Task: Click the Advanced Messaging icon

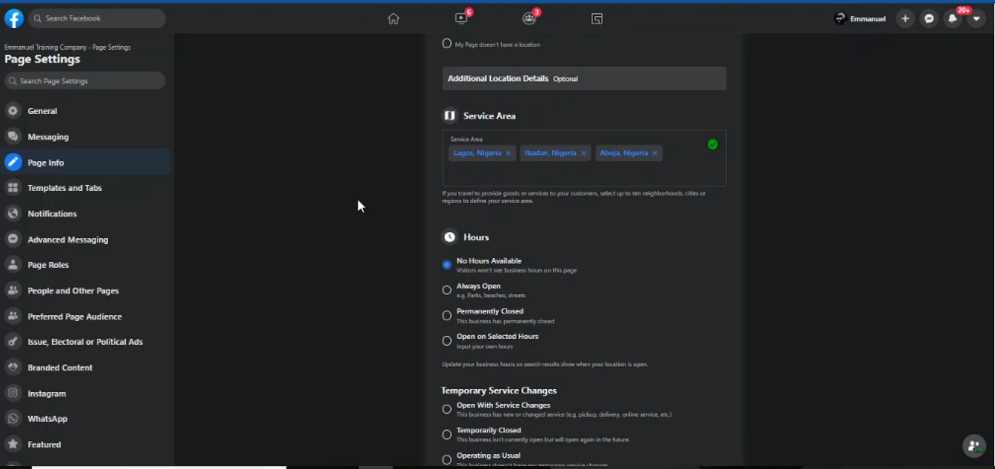Action: tap(13, 239)
